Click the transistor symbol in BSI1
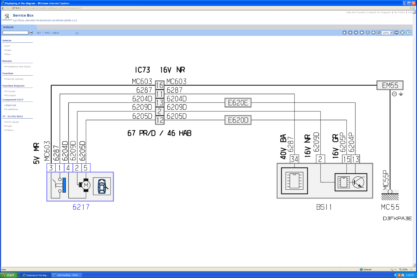 (x=358, y=182)
